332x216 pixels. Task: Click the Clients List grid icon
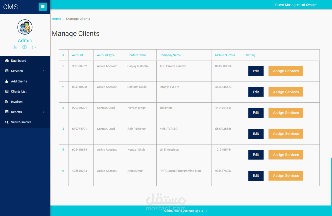tap(6, 91)
